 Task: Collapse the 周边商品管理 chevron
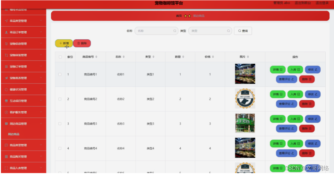pyautogui.click(x=41, y=123)
